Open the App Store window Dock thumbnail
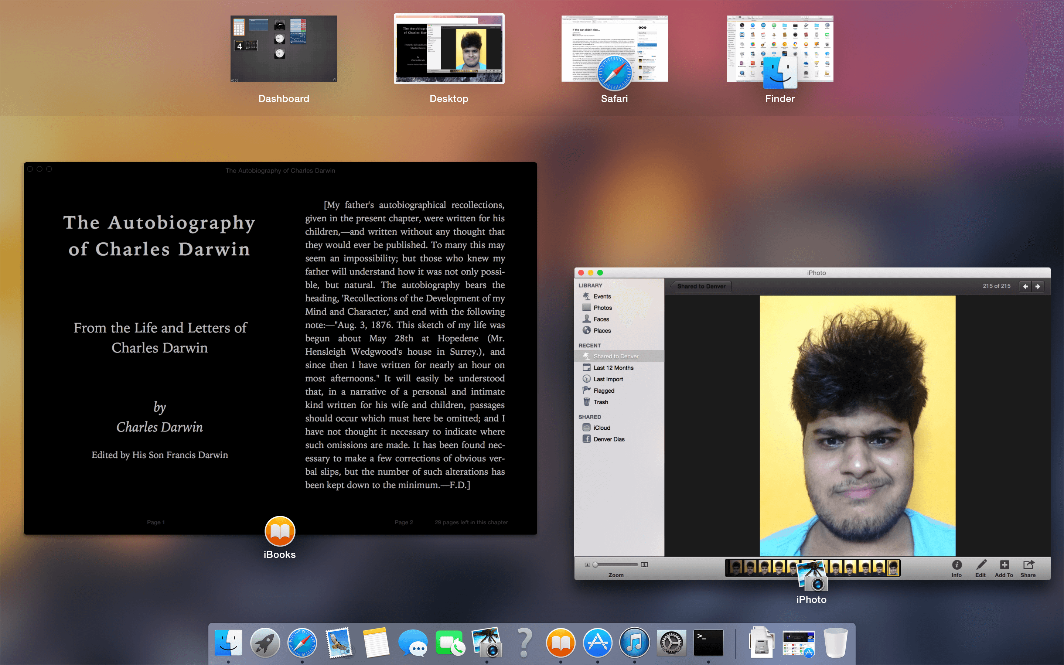The image size is (1064, 665). [x=798, y=644]
